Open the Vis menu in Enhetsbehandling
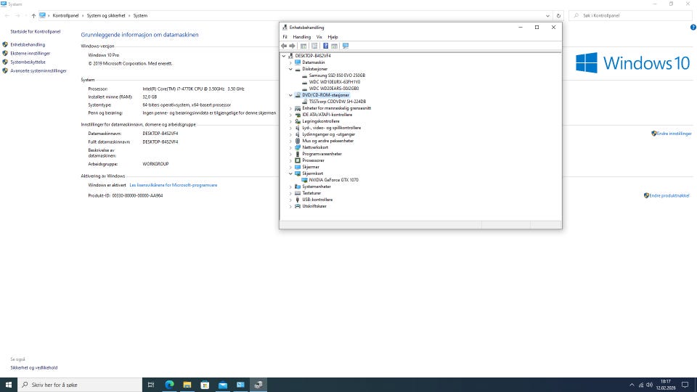 [319, 37]
